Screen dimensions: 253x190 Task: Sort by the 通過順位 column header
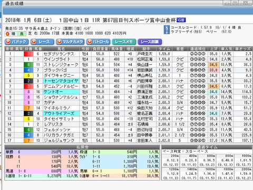pyautogui.click(x=198, y=49)
